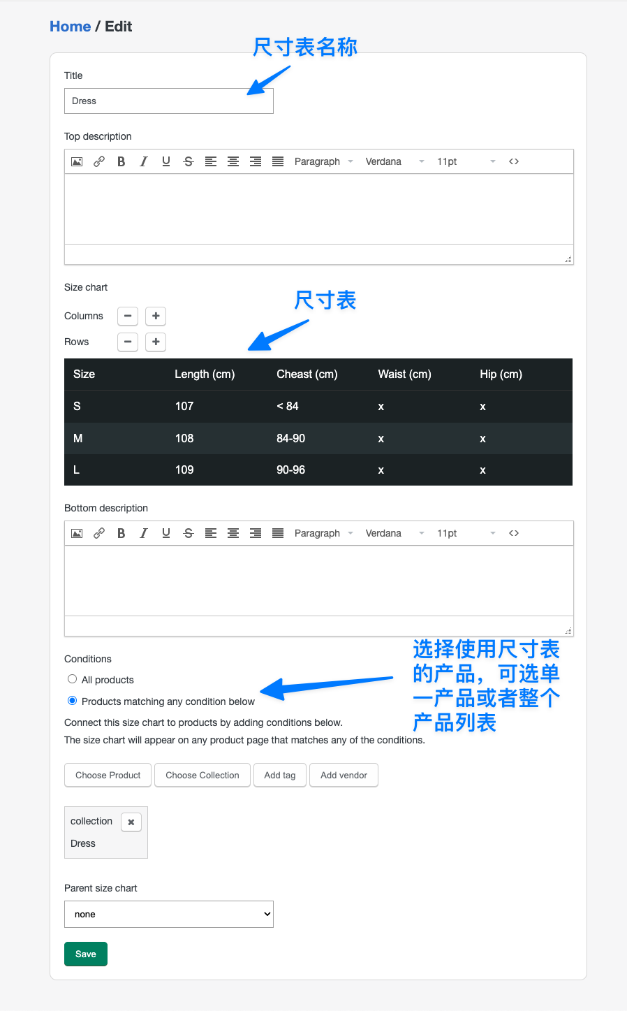Remove a row with the minus button
The width and height of the screenshot is (627, 1011).
(x=128, y=342)
